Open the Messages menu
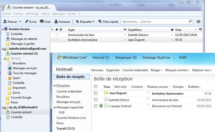 pos(59,14)
